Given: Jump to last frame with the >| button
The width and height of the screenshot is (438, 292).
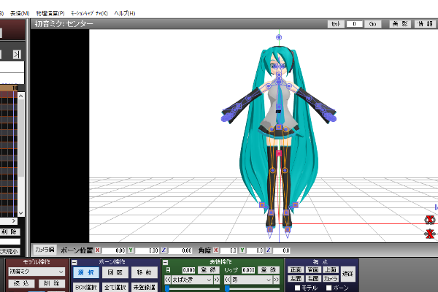Looking at the screenshot, I should click(x=17, y=54).
